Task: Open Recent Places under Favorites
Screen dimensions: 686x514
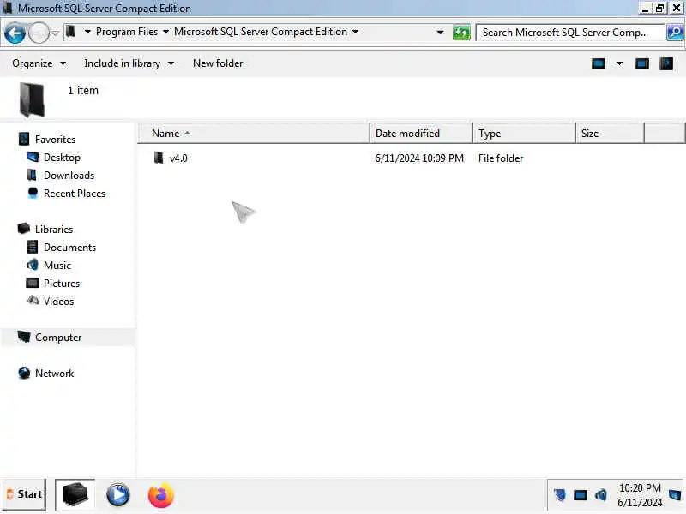Action: 75,194
